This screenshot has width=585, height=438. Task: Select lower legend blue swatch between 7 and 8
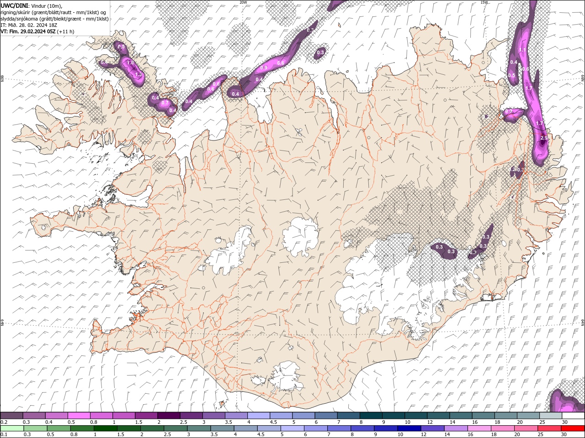339,428
